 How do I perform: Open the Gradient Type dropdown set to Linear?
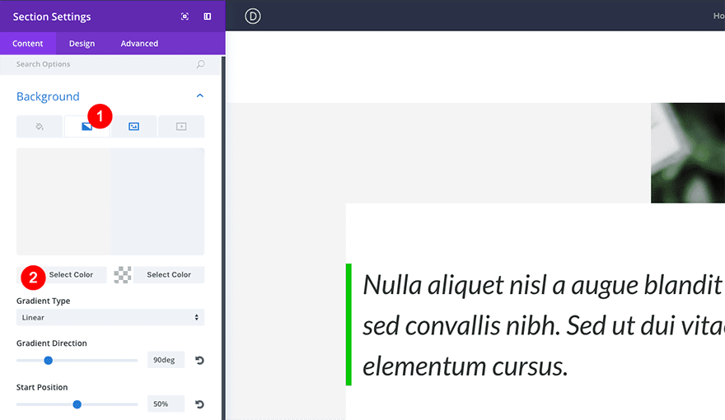point(110,317)
